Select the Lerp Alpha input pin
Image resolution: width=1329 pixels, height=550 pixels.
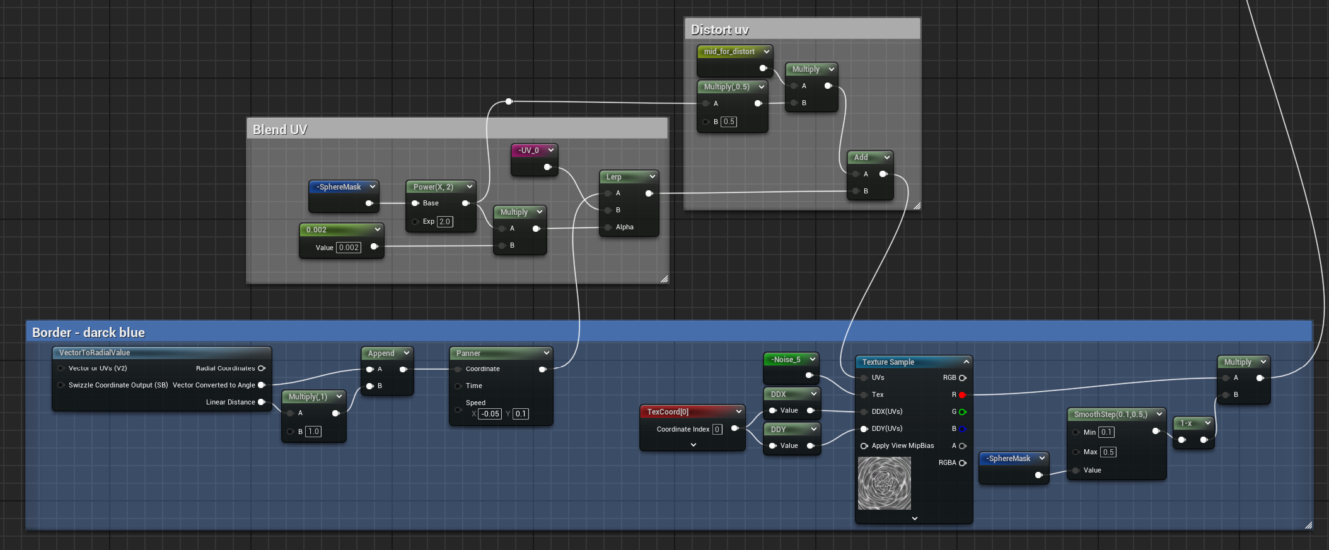click(608, 227)
